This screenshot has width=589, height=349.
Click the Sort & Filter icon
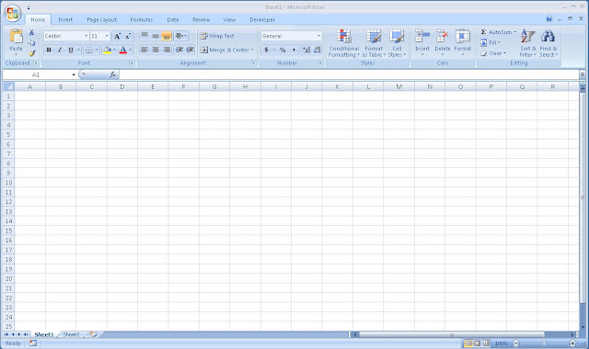[x=527, y=37]
